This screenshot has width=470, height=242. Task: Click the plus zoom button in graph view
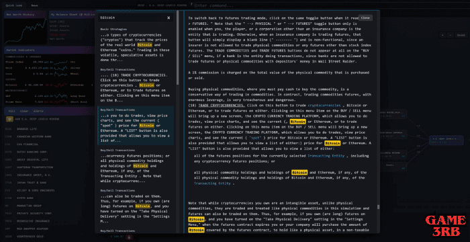442,35
